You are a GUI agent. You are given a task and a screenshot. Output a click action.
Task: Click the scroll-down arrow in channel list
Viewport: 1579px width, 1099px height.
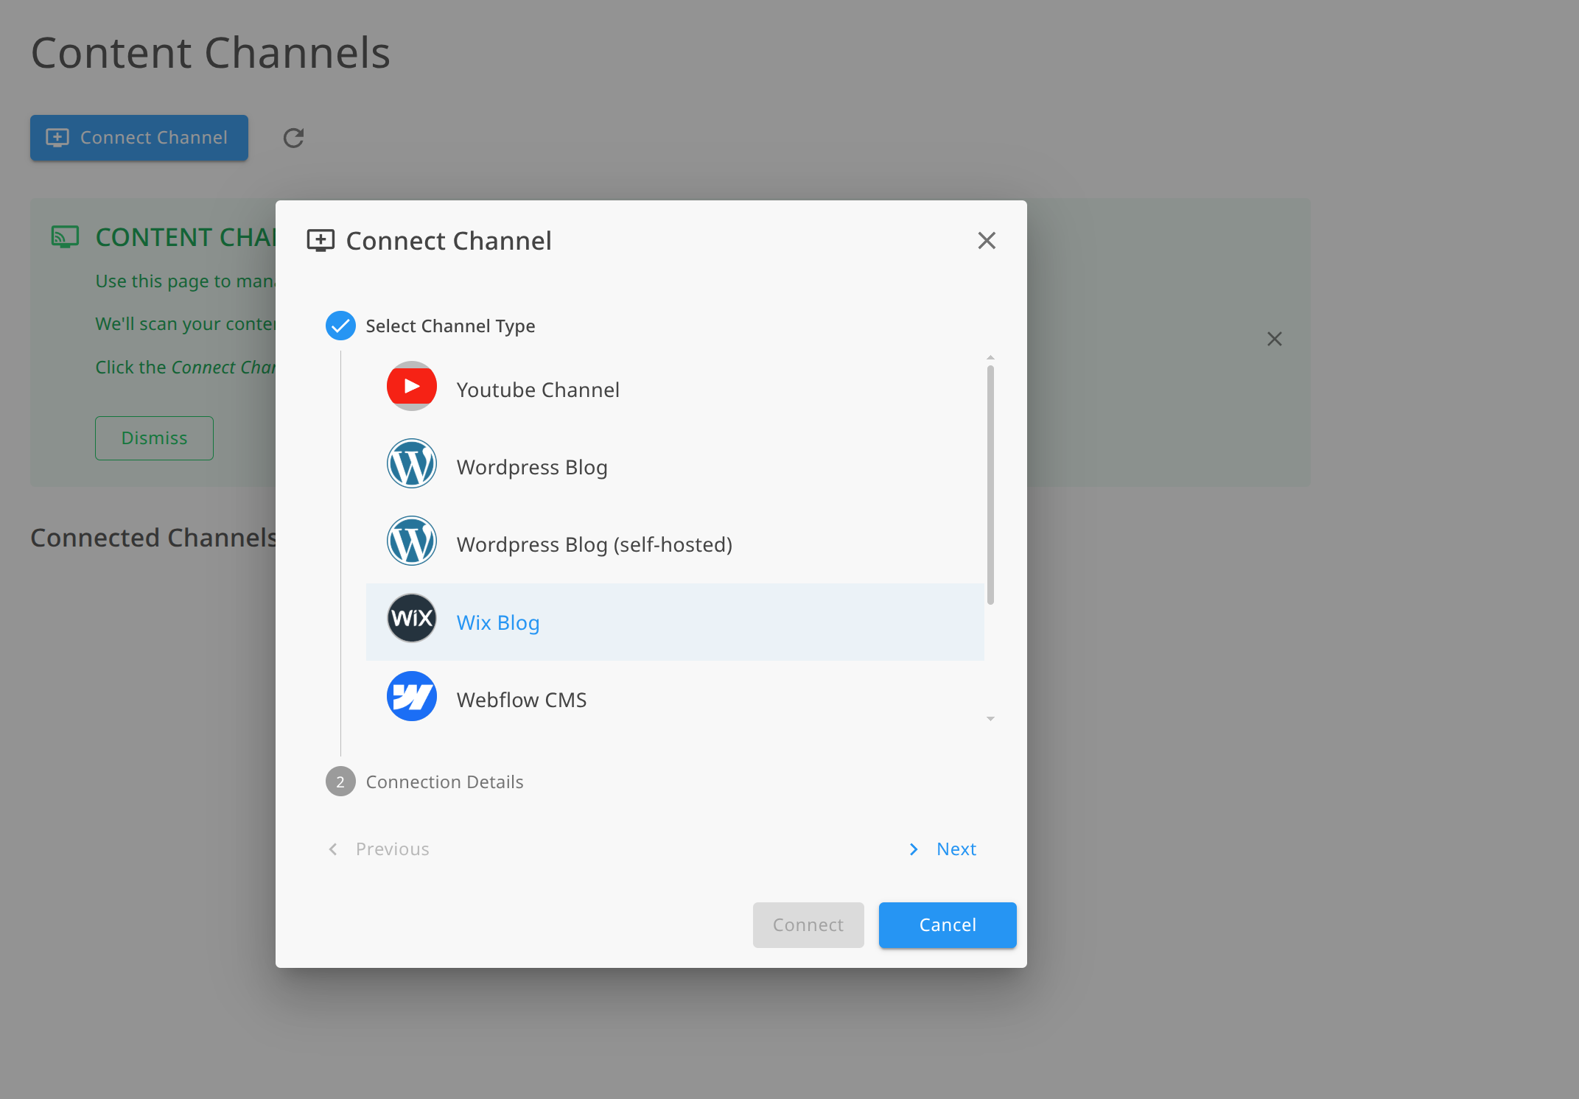[x=990, y=717]
